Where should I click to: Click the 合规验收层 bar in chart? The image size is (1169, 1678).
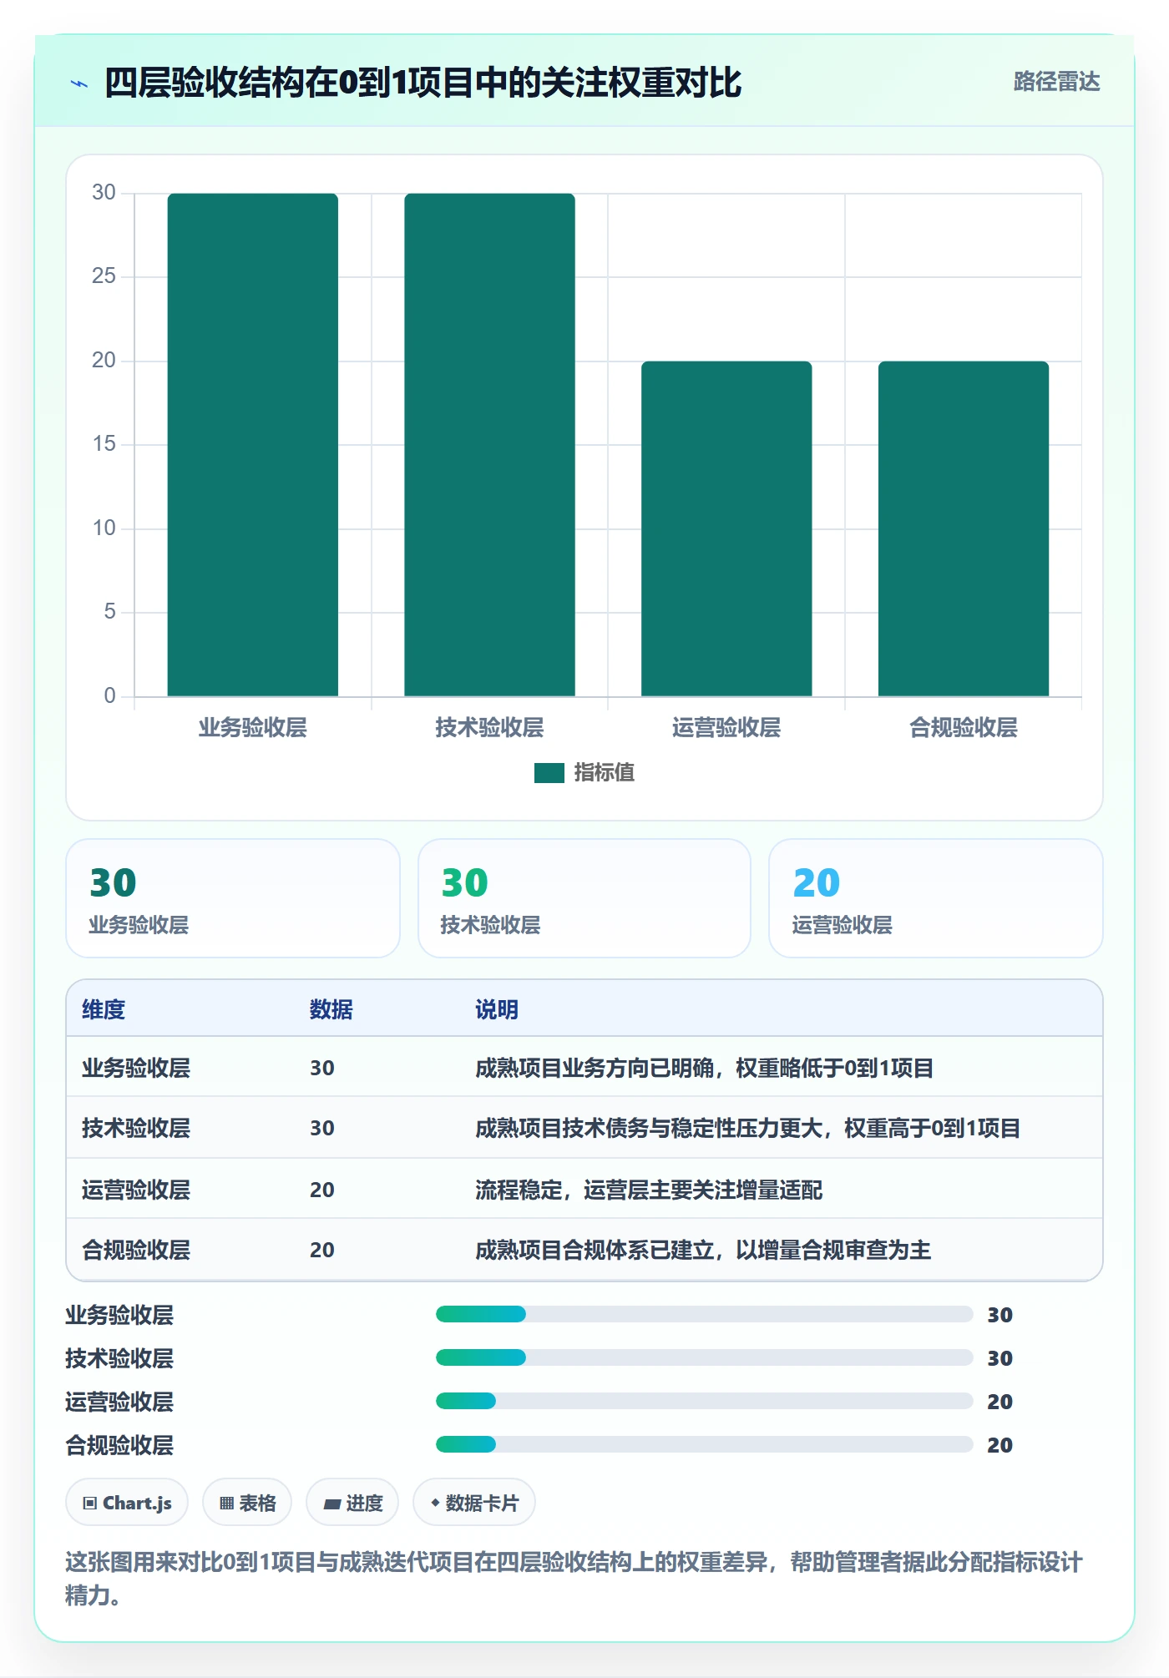tap(964, 528)
